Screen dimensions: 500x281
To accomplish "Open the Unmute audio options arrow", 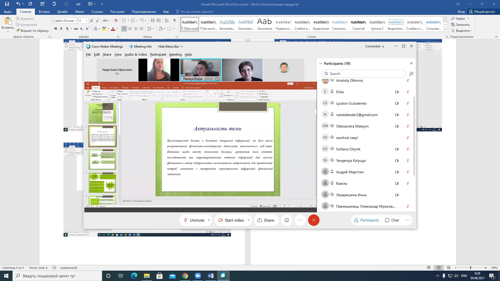I will tap(209, 220).
